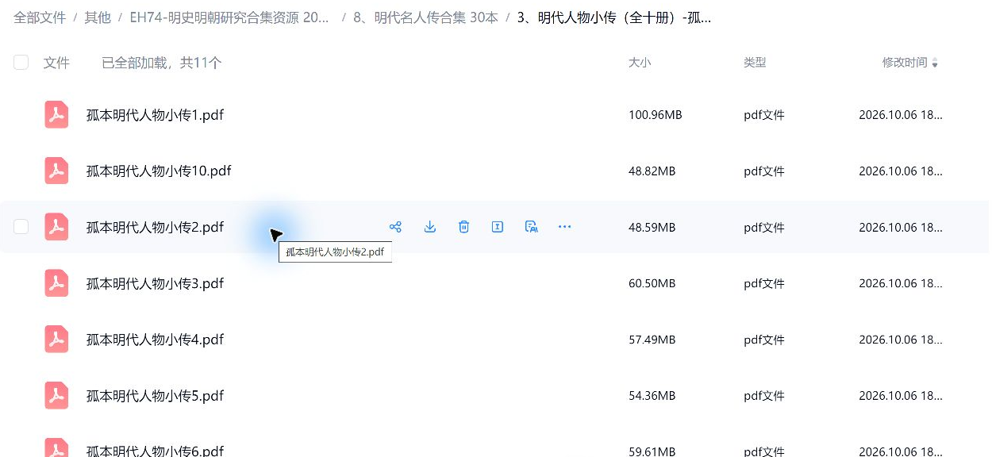Download 孤本明代人物小传2.pdf via the download icon
The width and height of the screenshot is (992, 457).
[429, 227]
